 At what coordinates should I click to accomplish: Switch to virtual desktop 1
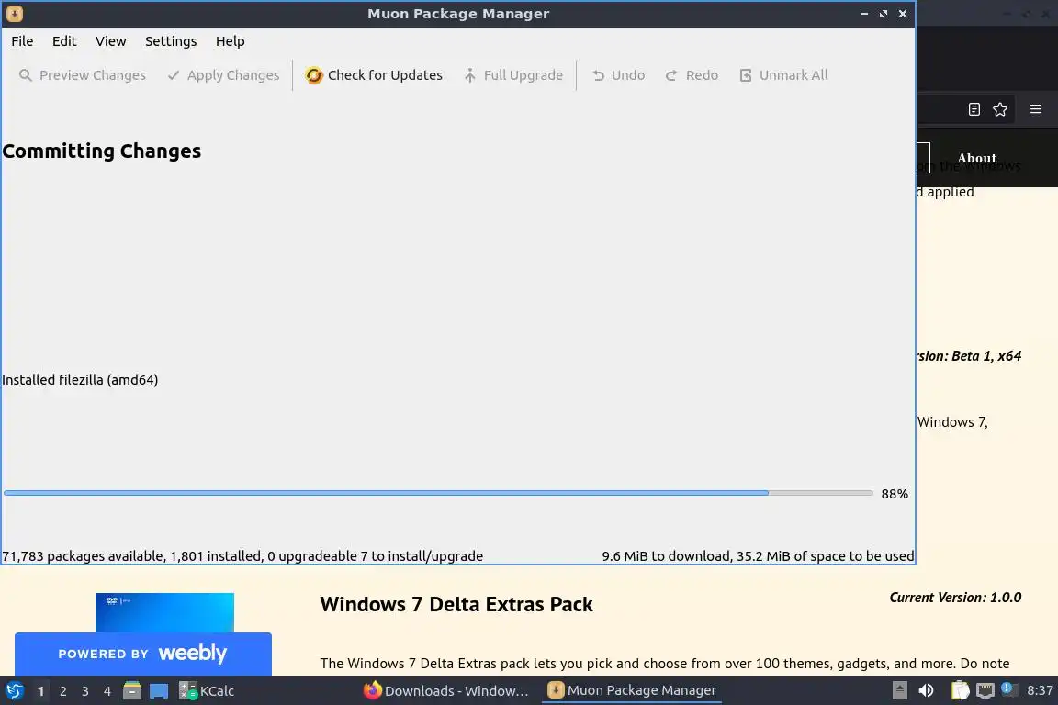coord(40,691)
